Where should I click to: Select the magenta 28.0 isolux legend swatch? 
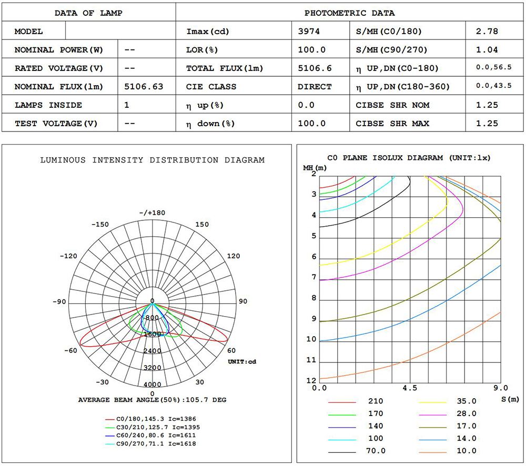pyautogui.click(x=433, y=414)
